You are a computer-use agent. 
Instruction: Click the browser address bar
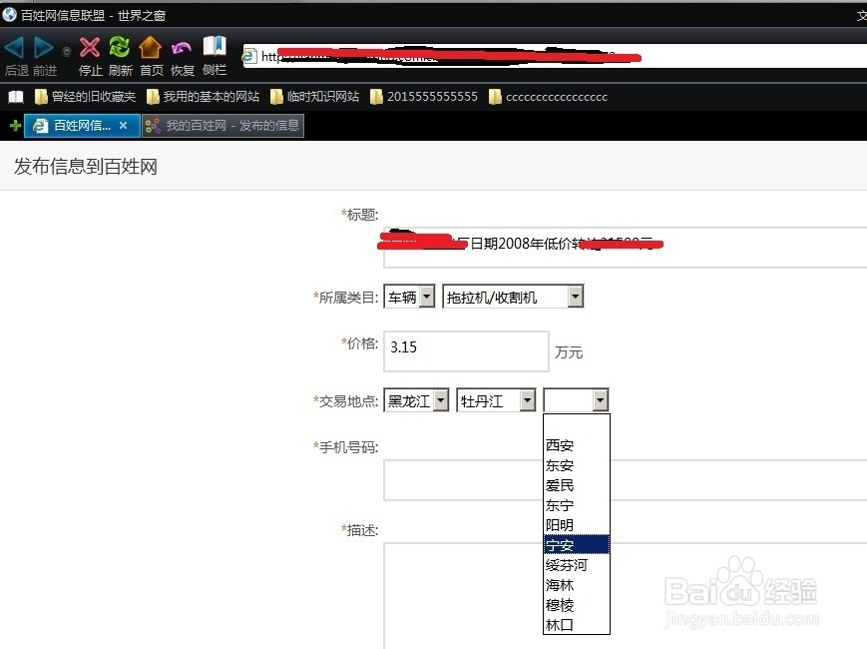pos(555,56)
